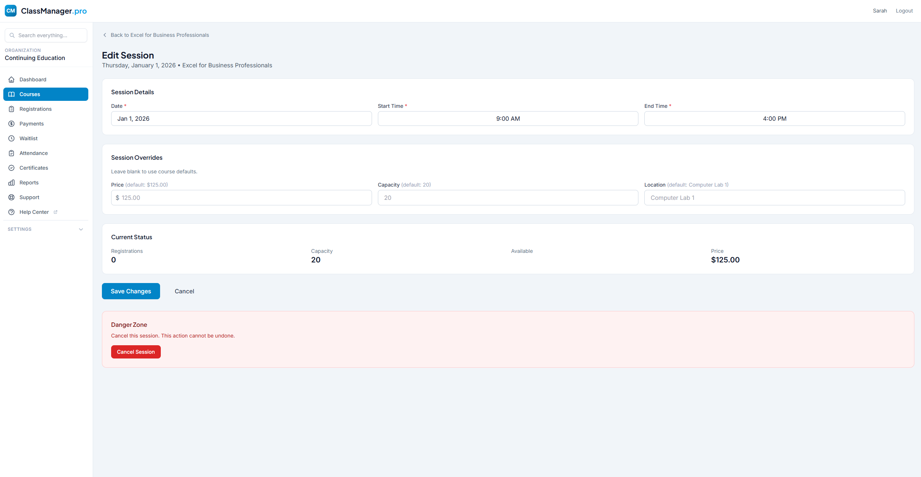Cancel Session in the Danger Zone

click(x=135, y=351)
